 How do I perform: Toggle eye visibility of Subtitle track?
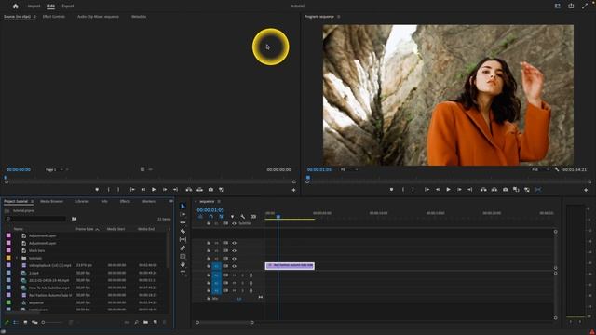tap(234, 223)
